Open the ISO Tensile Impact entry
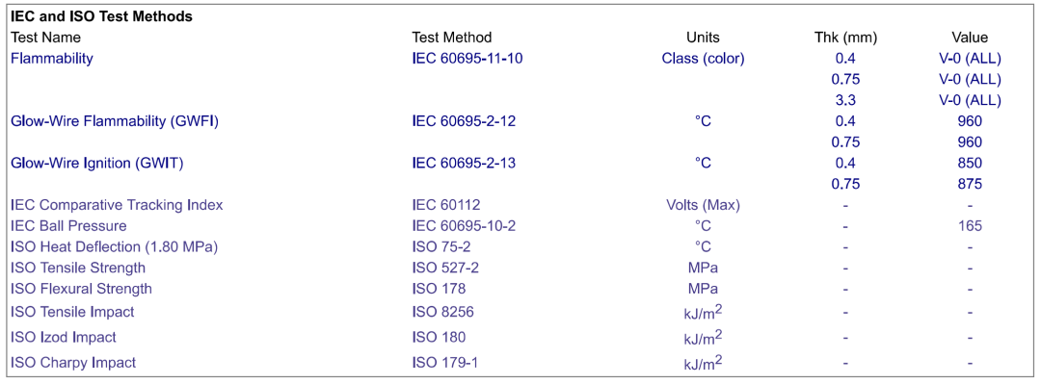The width and height of the screenshot is (1041, 384). 72,312
